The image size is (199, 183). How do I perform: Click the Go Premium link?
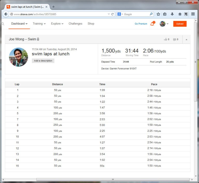141,24
